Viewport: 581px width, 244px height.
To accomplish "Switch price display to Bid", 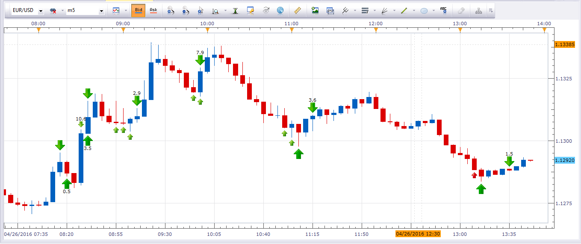I will [x=138, y=10].
